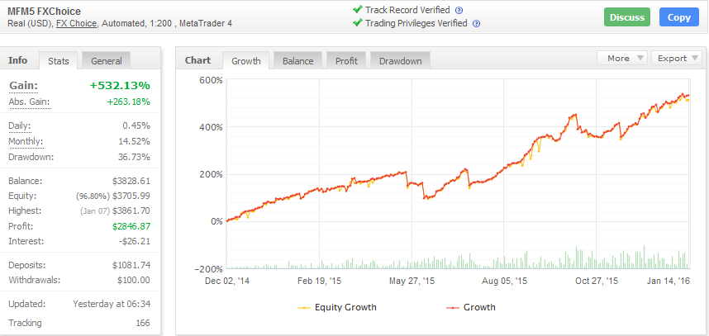This screenshot has height=336, width=709.
Task: Click the Abs. Gain label
Action: pyautogui.click(x=29, y=102)
